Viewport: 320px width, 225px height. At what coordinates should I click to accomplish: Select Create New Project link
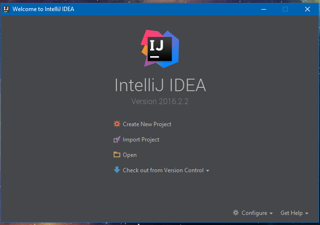pyautogui.click(x=147, y=124)
